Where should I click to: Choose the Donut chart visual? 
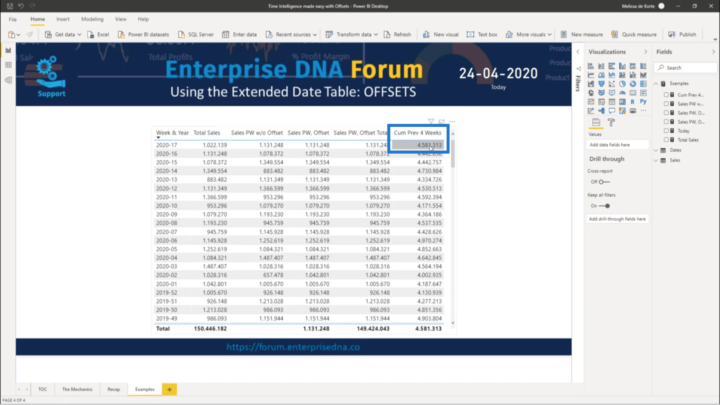coord(633,84)
